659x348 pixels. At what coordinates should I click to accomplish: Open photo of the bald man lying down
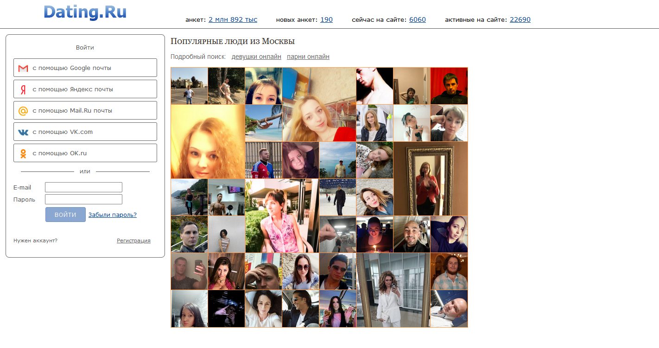(x=449, y=309)
